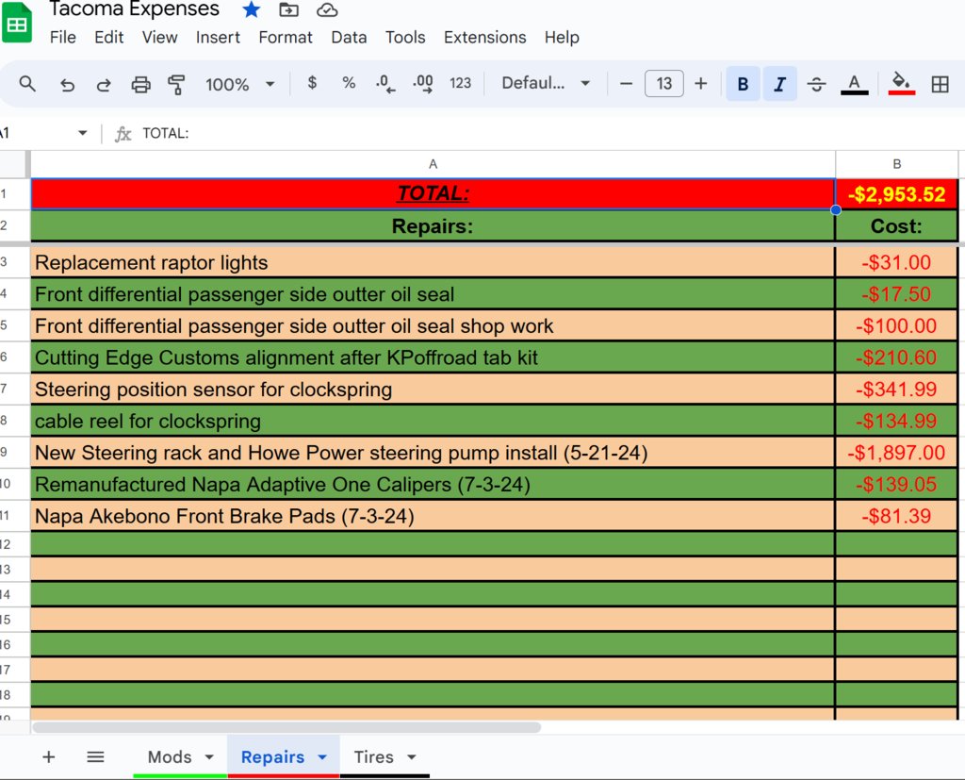Decrease font size with minus button

click(626, 84)
